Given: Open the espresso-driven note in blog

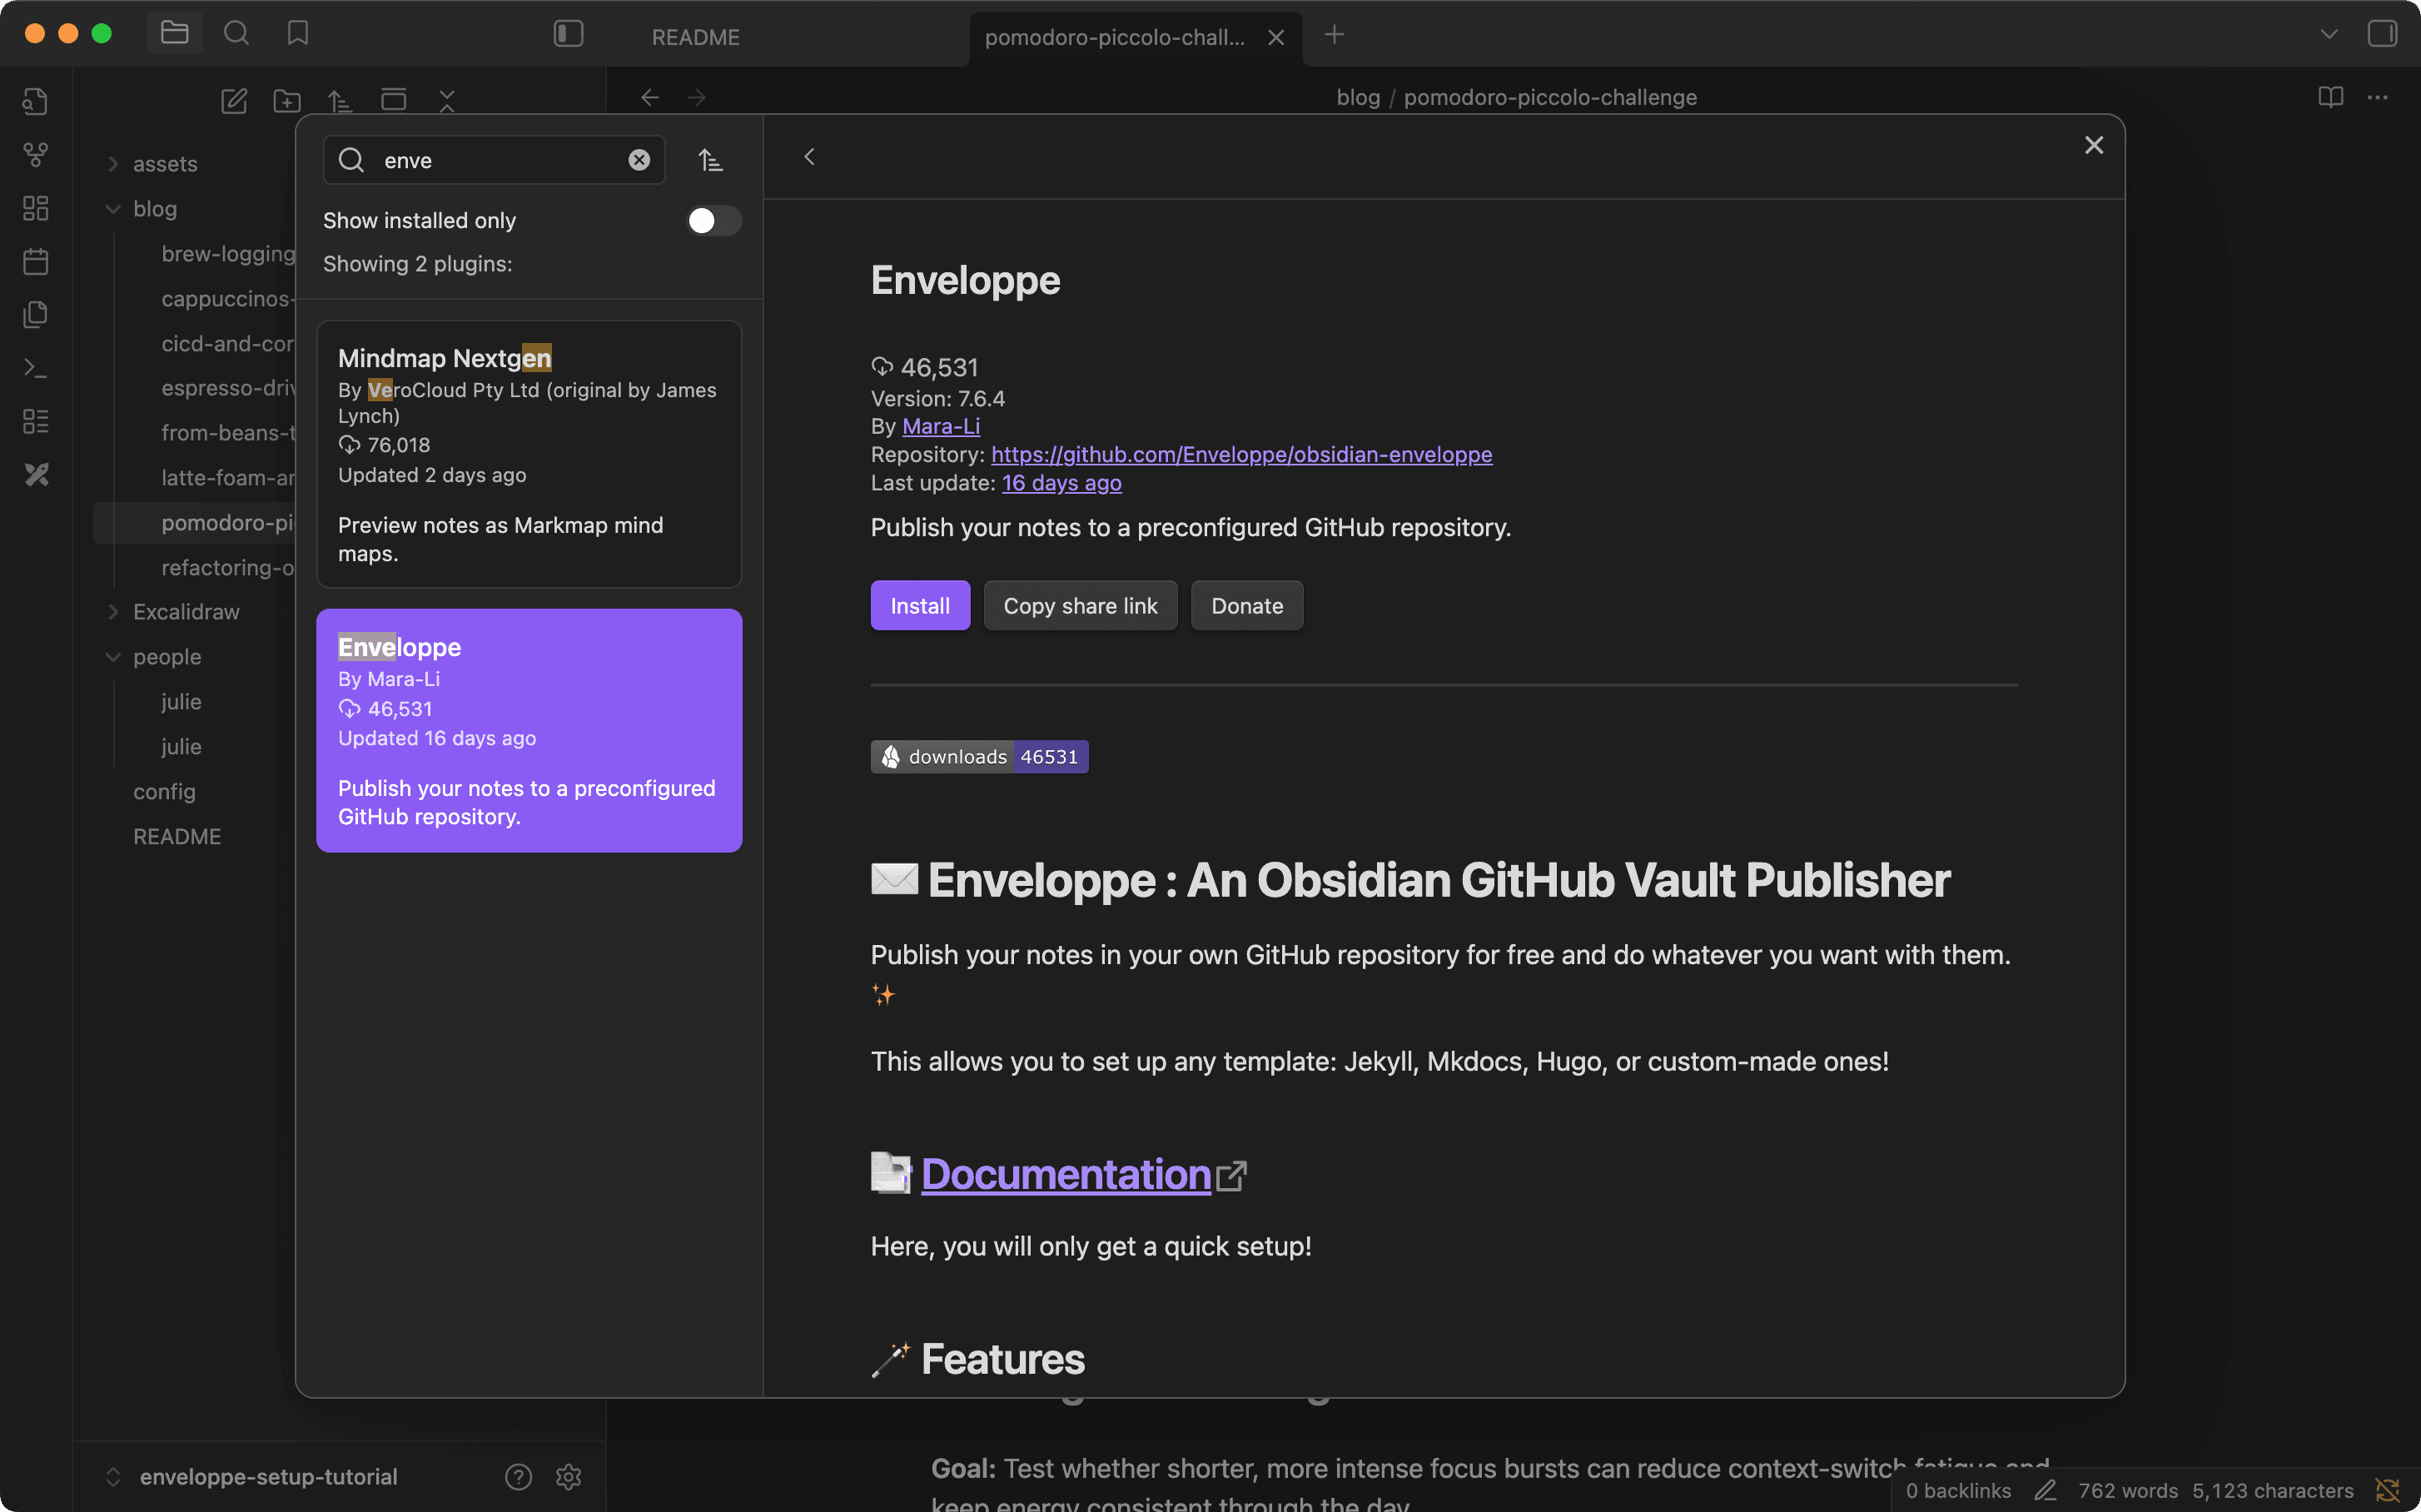Looking at the screenshot, I should pos(228,388).
